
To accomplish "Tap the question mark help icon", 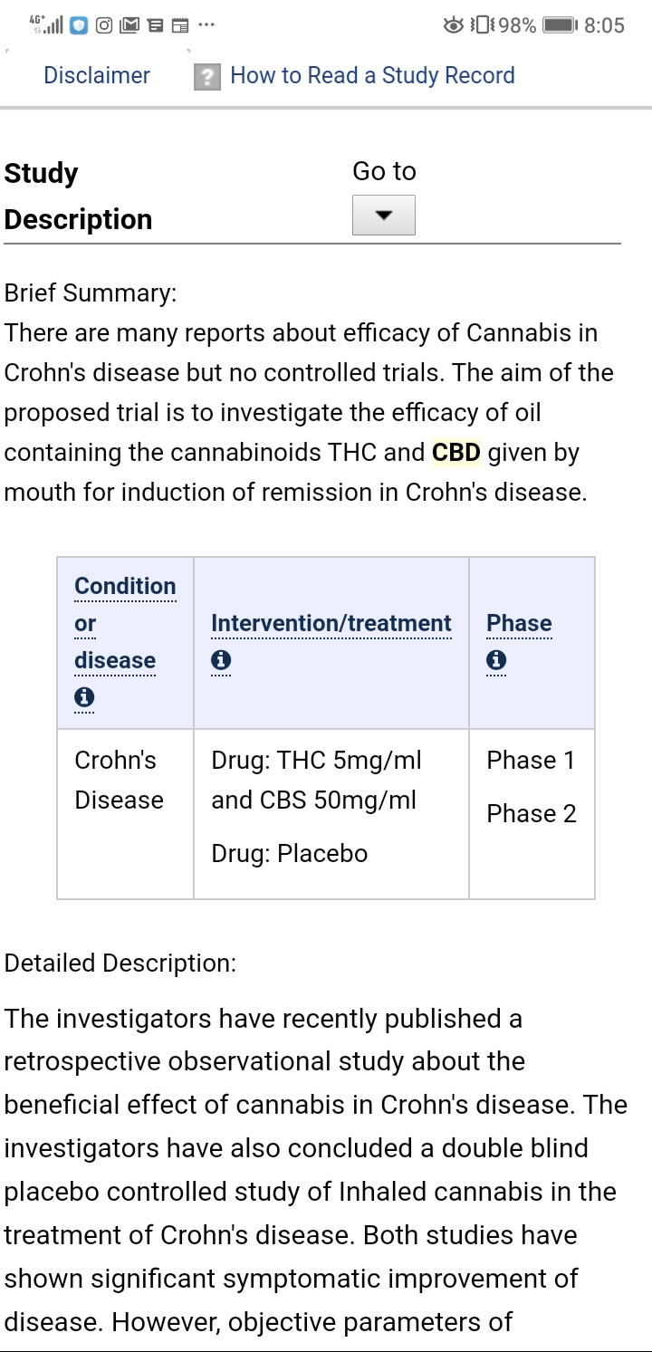I will [x=207, y=77].
